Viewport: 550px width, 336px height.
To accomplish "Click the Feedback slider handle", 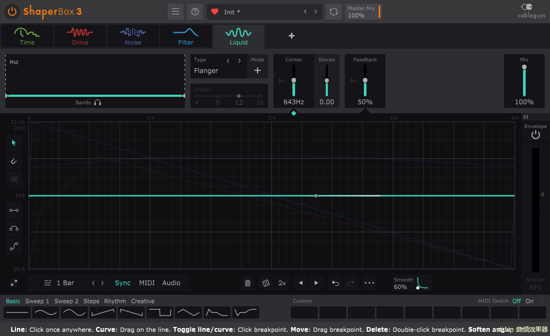I will pos(365,80).
